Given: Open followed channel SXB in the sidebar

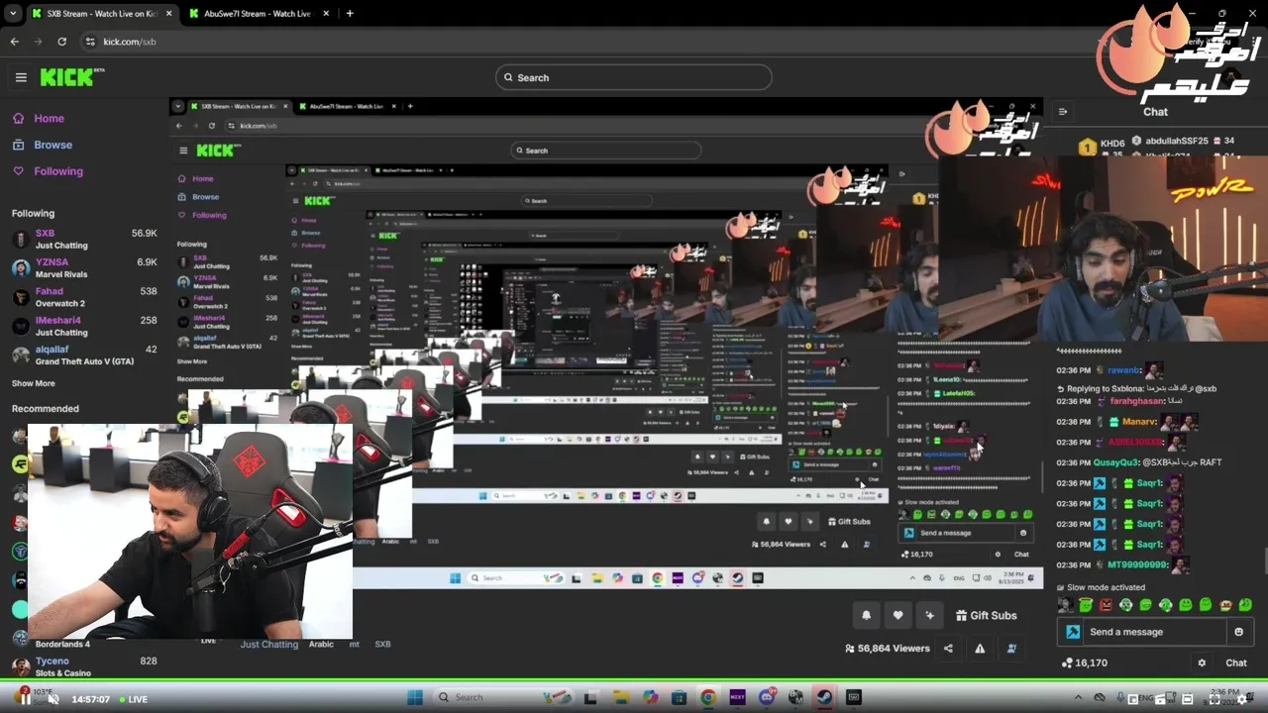Looking at the screenshot, I should coord(84,239).
